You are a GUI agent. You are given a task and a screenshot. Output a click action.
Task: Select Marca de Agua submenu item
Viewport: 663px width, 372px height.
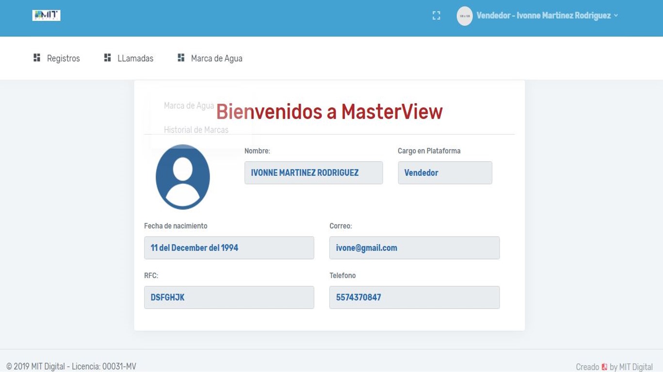(x=189, y=106)
